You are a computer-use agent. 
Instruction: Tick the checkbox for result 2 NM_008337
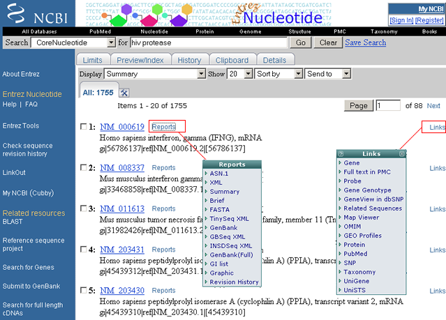point(83,167)
